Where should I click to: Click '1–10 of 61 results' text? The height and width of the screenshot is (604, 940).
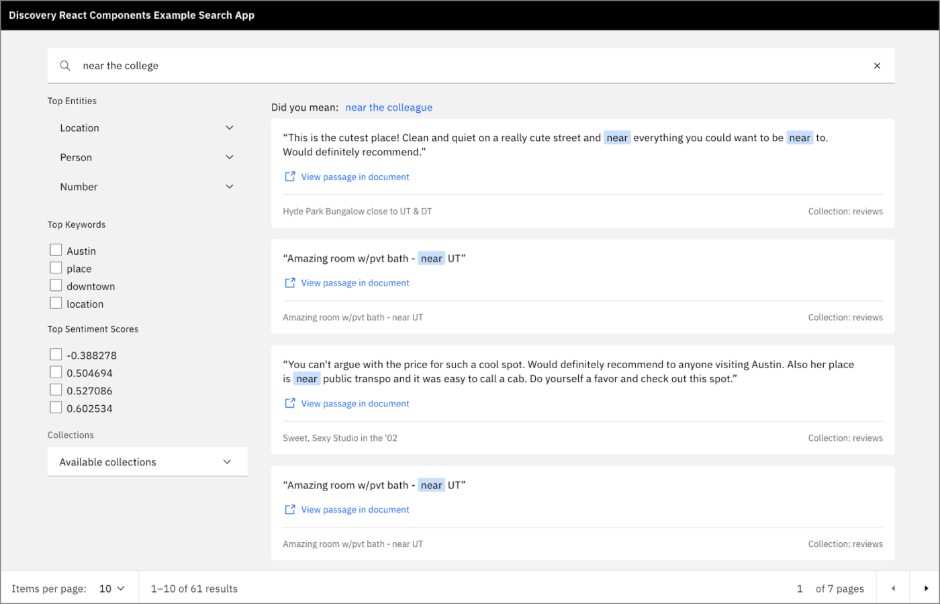(194, 589)
